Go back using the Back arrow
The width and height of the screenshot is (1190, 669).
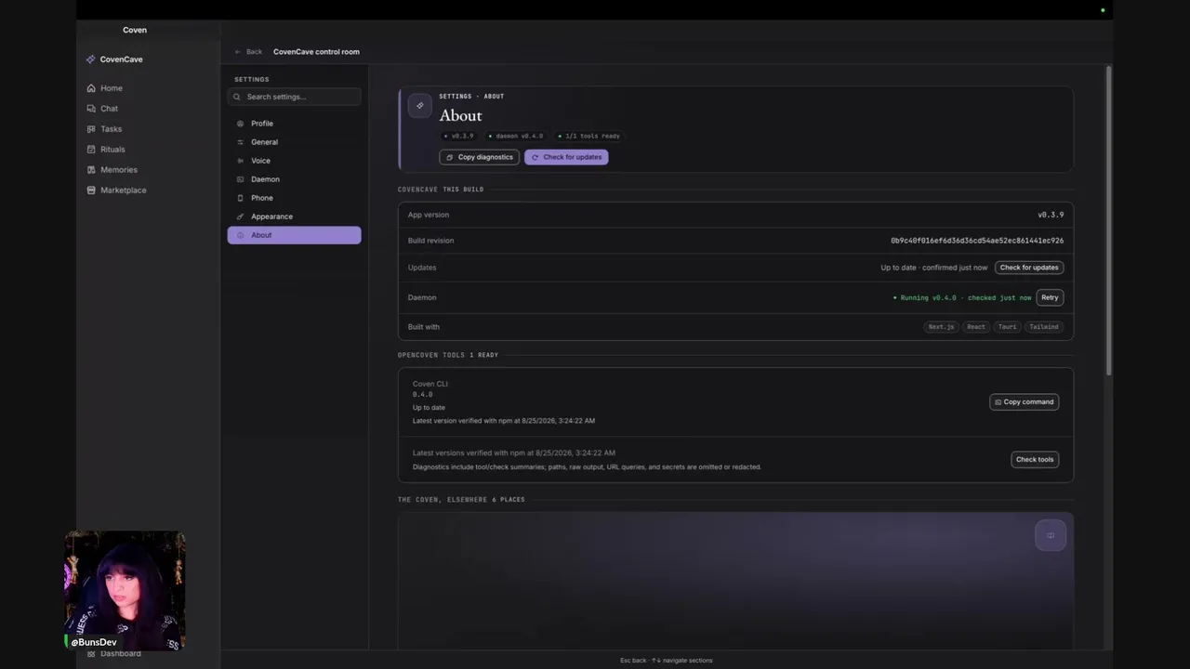pyautogui.click(x=238, y=52)
